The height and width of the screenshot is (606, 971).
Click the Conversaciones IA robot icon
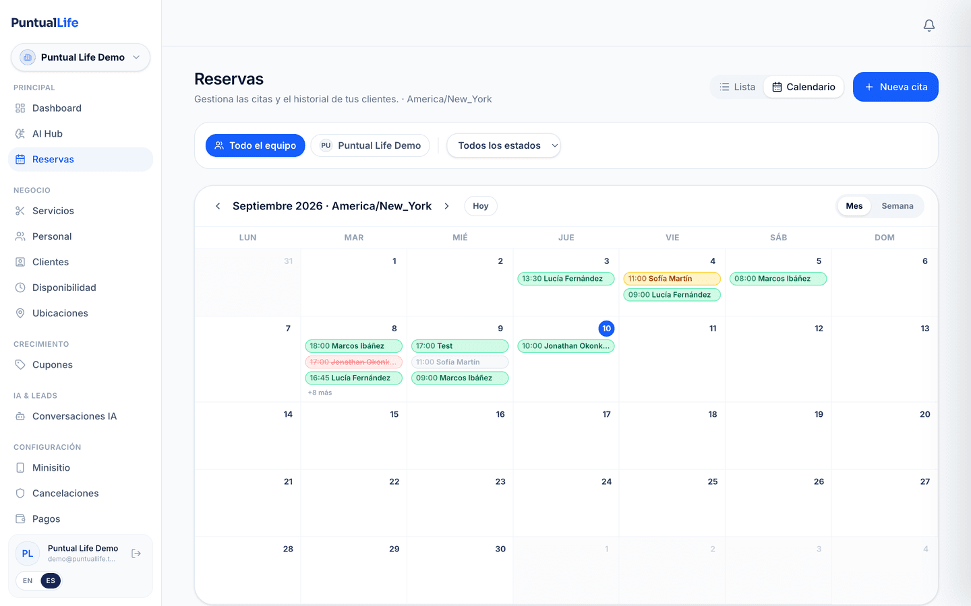[x=20, y=416]
